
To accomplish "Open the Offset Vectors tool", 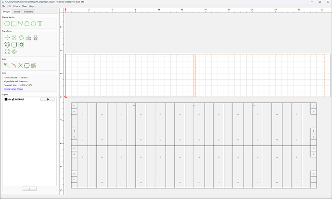I will click(7, 45).
